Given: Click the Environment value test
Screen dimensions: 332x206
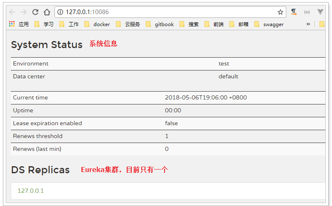Looking at the screenshot, I should [224, 63].
